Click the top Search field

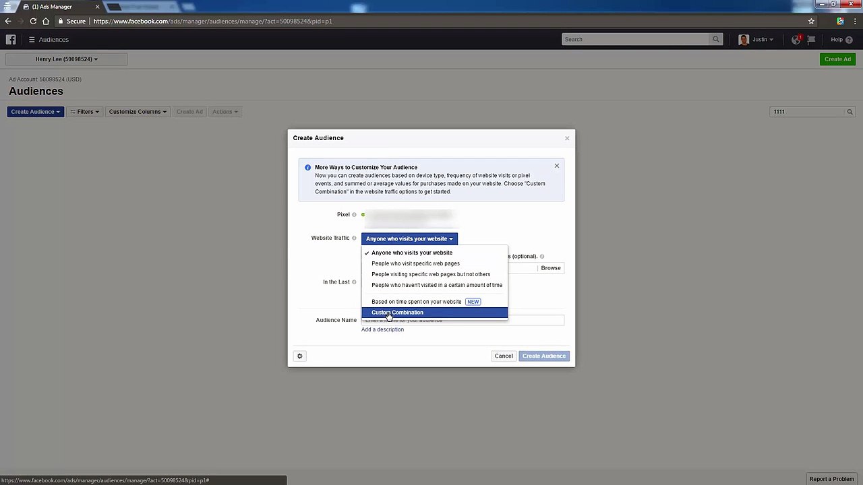coord(636,39)
